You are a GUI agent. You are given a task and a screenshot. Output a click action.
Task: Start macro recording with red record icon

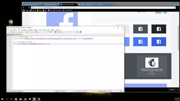click(x=69, y=32)
